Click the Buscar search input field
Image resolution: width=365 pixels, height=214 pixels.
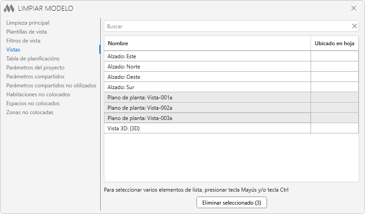point(227,26)
